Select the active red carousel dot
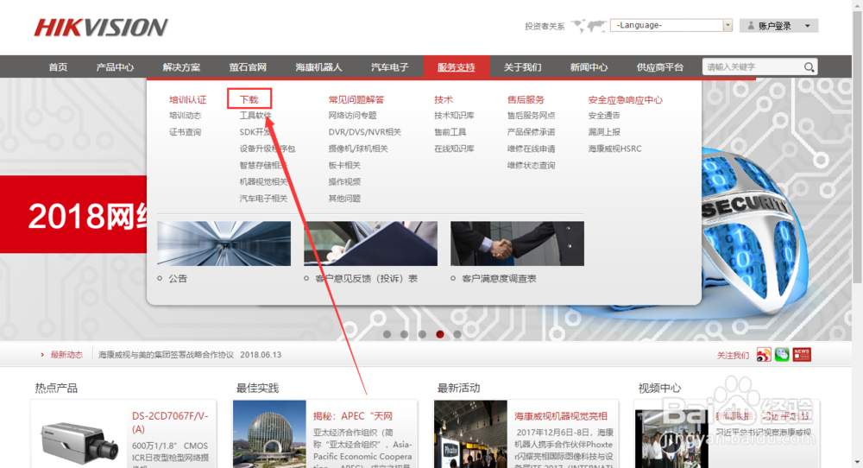863x468 pixels. point(440,334)
